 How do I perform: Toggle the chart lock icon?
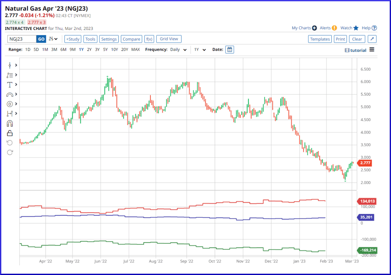tap(10, 132)
